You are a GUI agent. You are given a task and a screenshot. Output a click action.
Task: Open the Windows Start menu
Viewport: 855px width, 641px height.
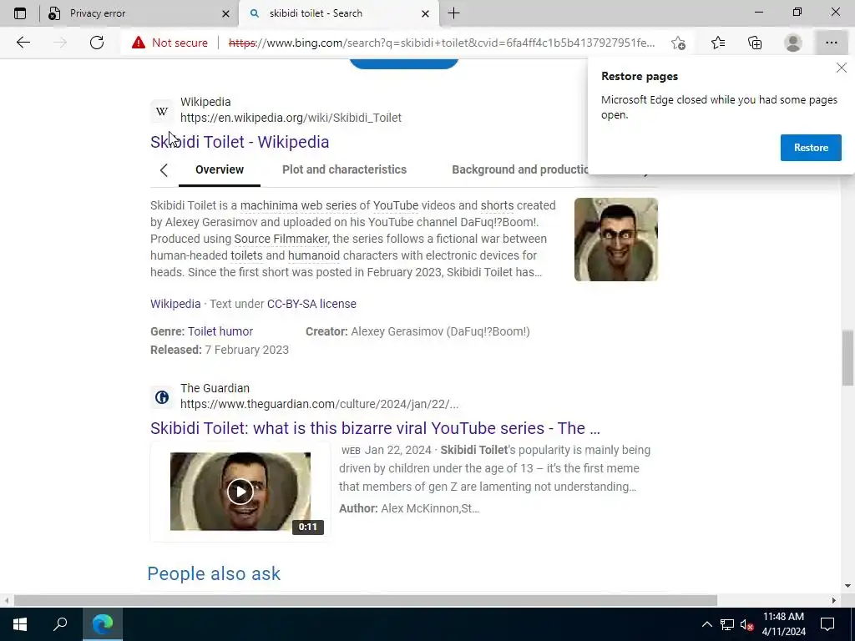(20, 624)
